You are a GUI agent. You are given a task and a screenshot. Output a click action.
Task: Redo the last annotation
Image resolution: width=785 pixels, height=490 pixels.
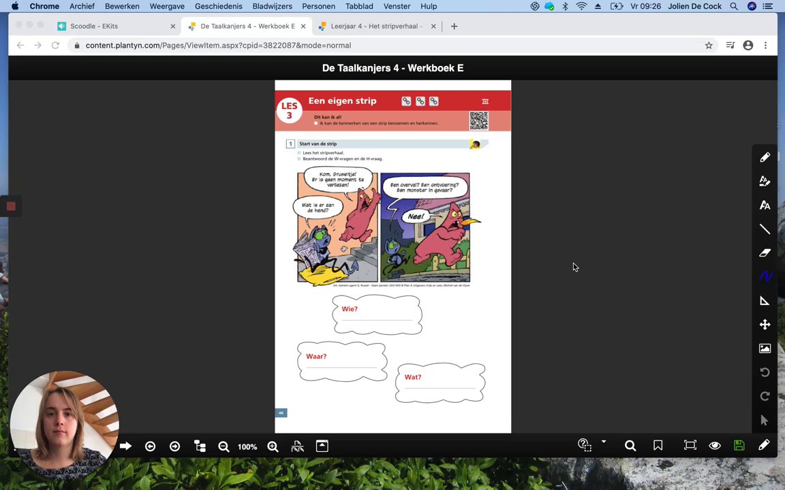click(765, 396)
